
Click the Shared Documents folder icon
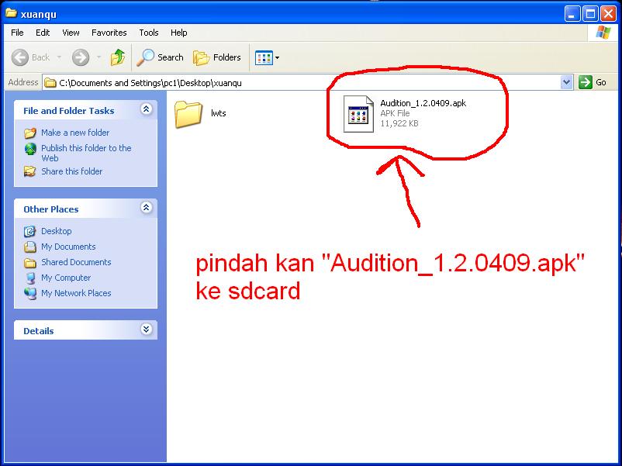tap(30, 263)
